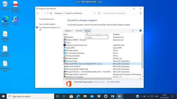
Task: Open View installed updates link
Action: 47,24
